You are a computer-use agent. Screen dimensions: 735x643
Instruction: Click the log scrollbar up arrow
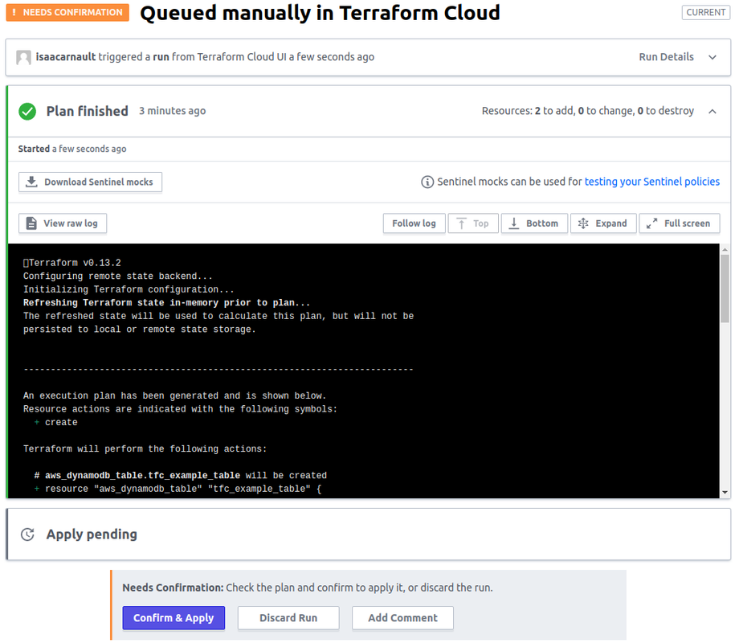725,249
